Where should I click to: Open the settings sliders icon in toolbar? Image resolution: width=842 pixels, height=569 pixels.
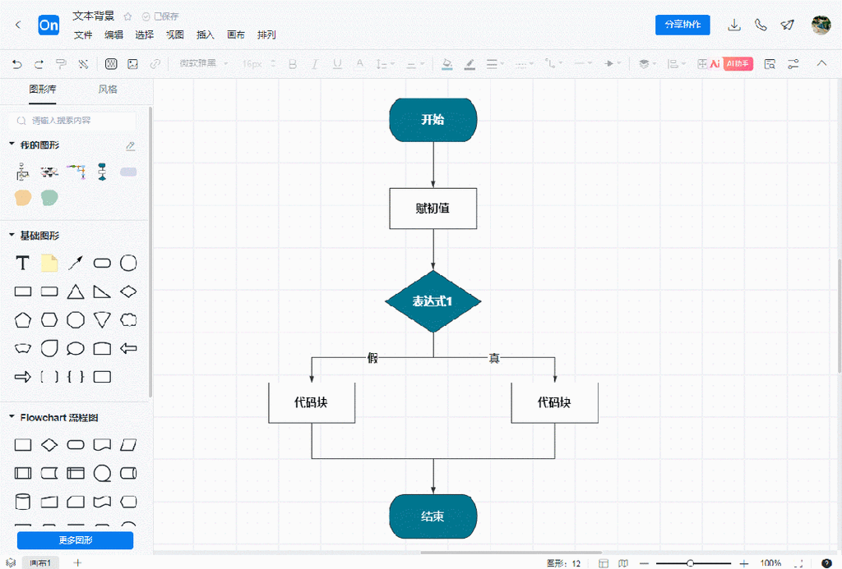pos(793,64)
